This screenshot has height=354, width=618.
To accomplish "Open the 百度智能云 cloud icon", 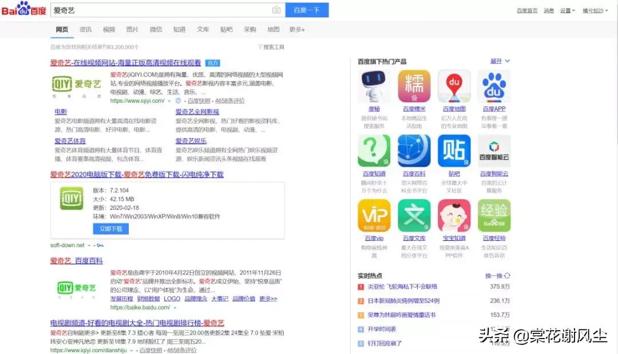I will pos(493,150).
